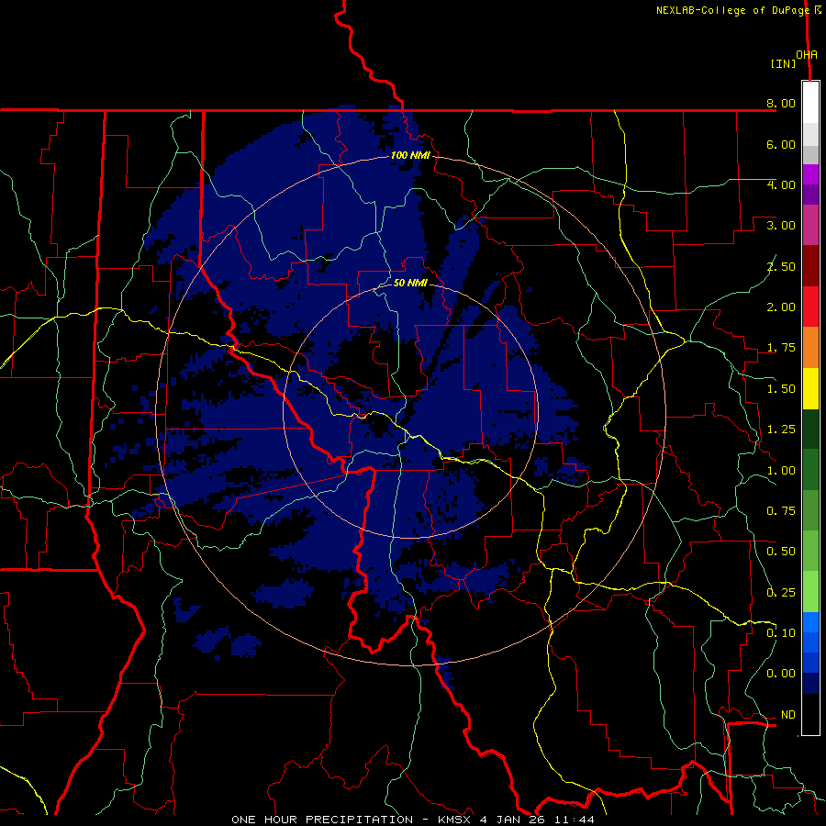Click the 0.10 legend value
Image resolution: width=826 pixels, height=826 pixels.
coord(781,633)
